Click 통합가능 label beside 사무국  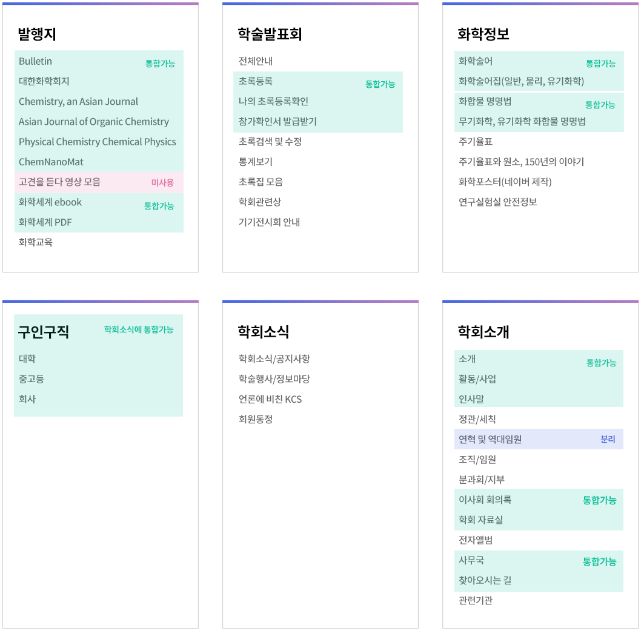coord(599,561)
